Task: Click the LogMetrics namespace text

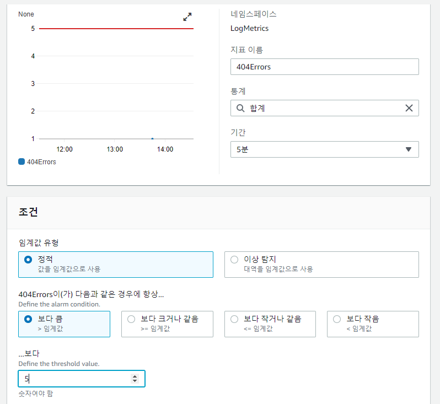Action: click(x=249, y=28)
